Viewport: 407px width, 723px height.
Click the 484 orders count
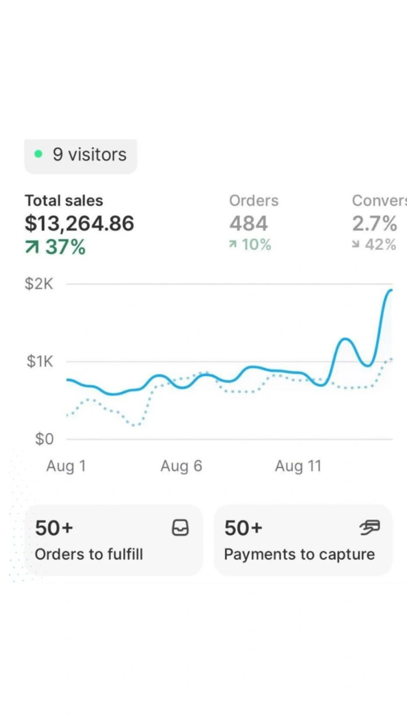[x=249, y=224]
